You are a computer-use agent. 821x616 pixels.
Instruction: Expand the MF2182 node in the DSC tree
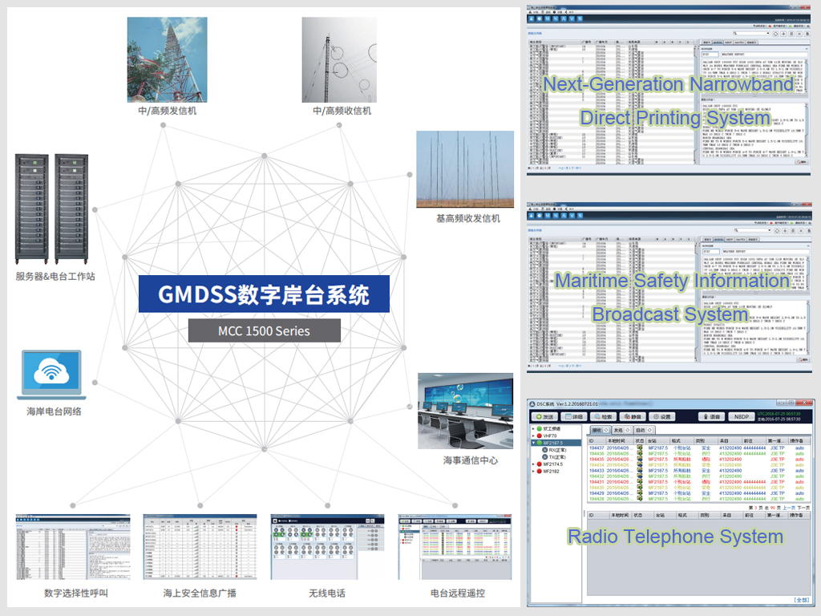[x=533, y=472]
